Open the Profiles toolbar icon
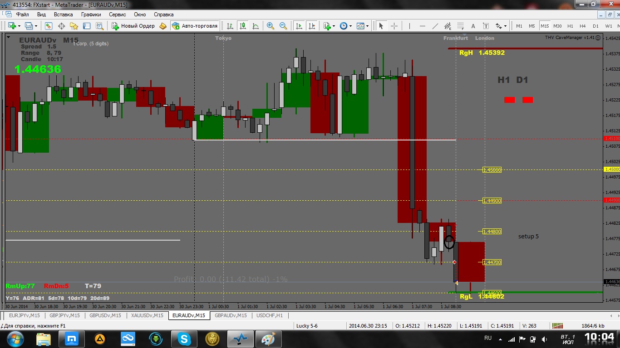The height and width of the screenshot is (348, 620). [29, 26]
